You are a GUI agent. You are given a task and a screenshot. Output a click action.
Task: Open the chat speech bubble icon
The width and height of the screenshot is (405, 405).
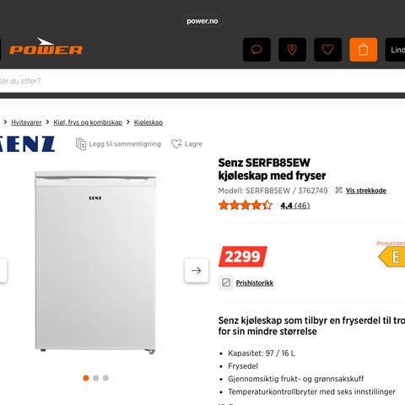(256, 50)
